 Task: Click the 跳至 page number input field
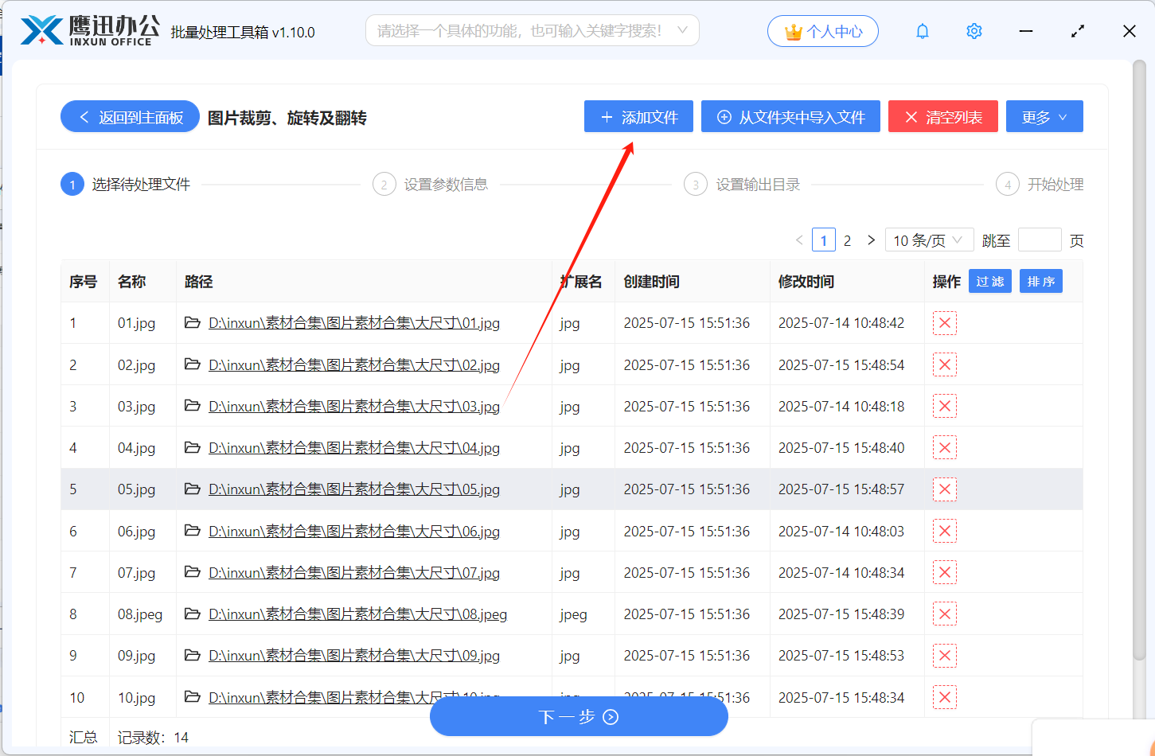coord(1039,240)
